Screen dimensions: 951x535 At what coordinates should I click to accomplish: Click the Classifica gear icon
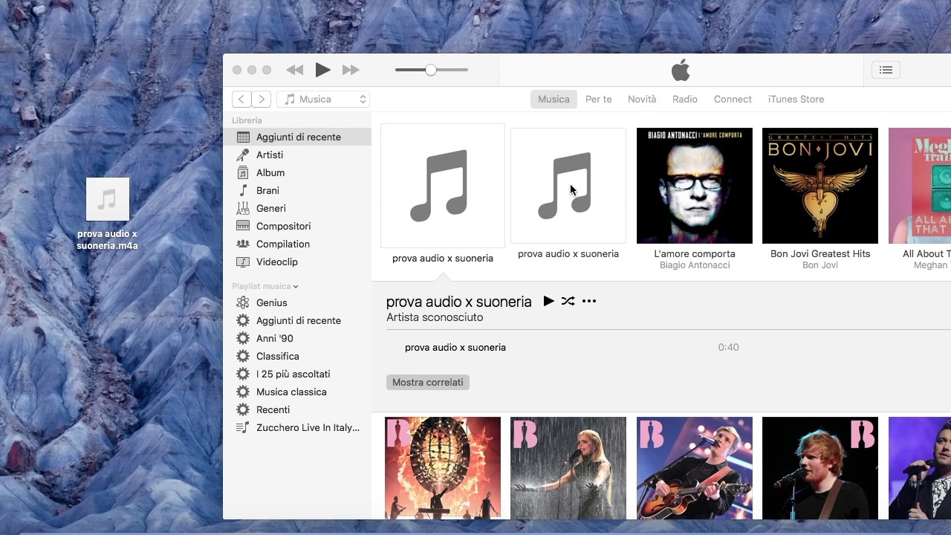[x=242, y=356]
